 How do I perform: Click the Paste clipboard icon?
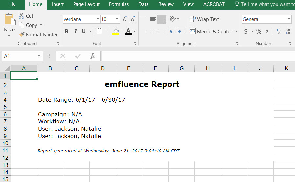(x=10, y=19)
